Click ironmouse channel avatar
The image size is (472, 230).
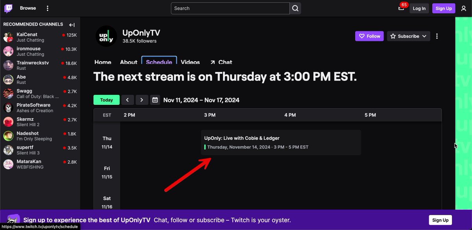pyautogui.click(x=8, y=51)
